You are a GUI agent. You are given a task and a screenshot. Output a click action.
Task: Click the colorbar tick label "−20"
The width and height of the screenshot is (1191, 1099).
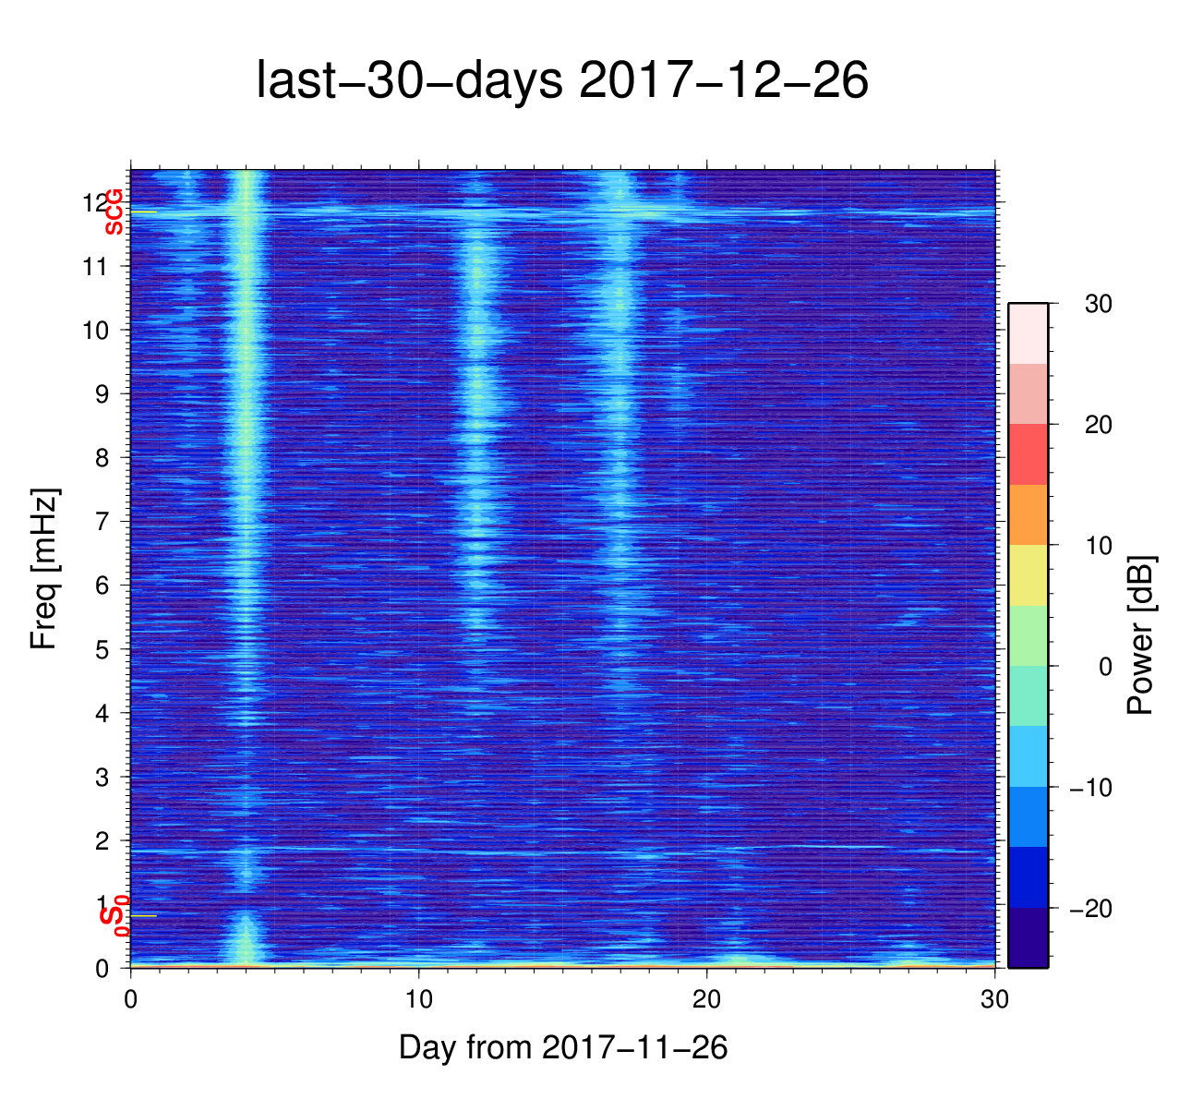[1089, 909]
